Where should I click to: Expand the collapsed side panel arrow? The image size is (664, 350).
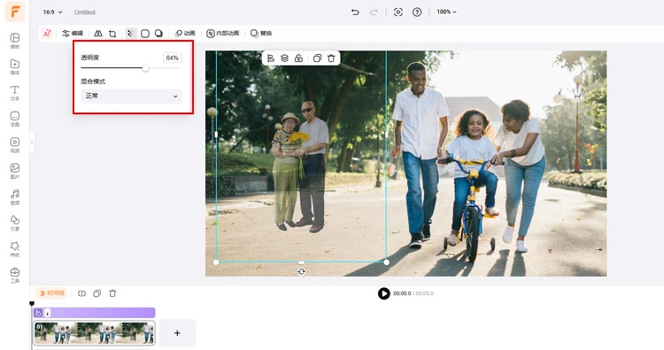click(32, 142)
